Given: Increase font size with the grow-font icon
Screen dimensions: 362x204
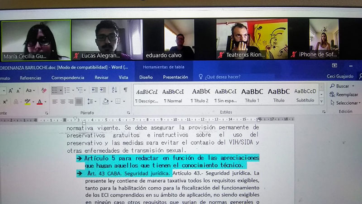Looking at the screenshot, I should tap(10, 91).
